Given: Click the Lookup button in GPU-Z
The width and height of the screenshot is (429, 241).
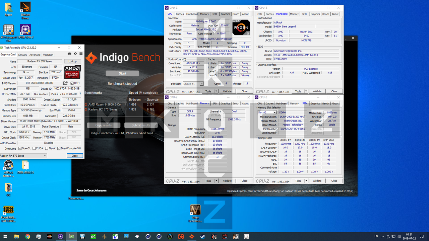Looking at the screenshot, I should 73,61.
